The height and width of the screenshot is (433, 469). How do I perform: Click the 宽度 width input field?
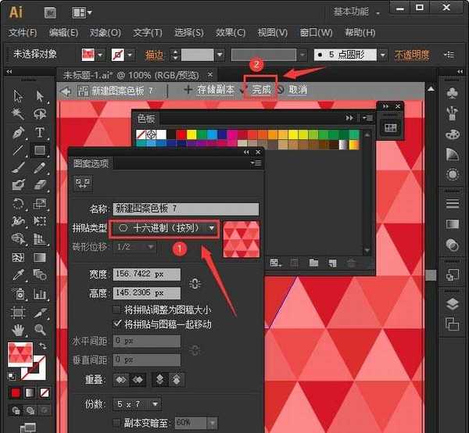point(146,275)
